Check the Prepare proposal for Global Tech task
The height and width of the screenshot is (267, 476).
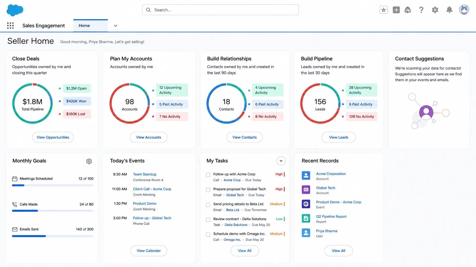(x=208, y=190)
